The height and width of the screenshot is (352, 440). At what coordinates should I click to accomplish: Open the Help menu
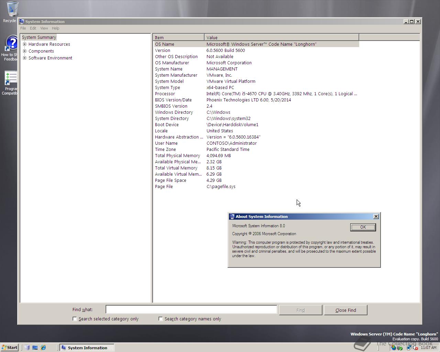[x=55, y=28]
